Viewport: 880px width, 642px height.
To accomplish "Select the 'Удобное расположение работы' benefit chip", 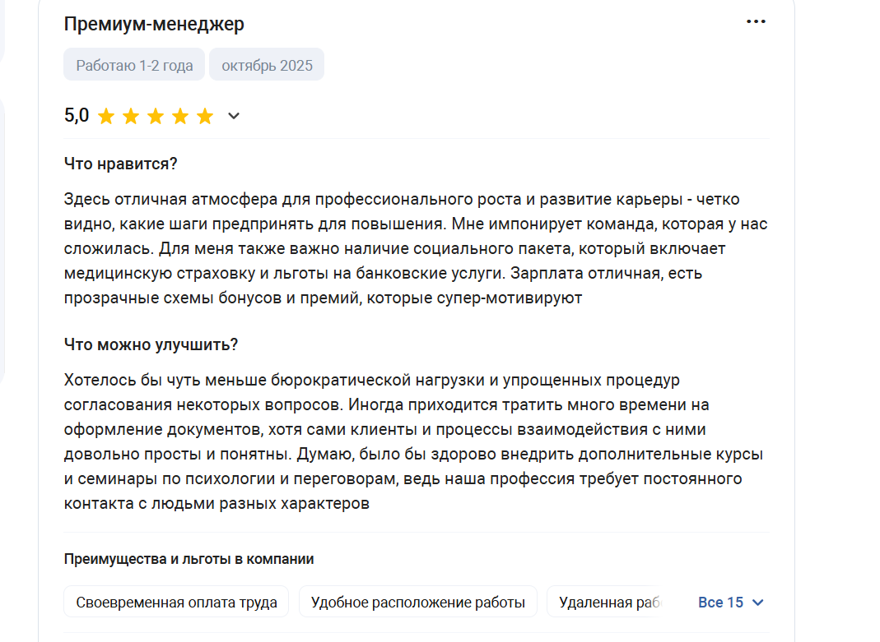I will tap(418, 602).
